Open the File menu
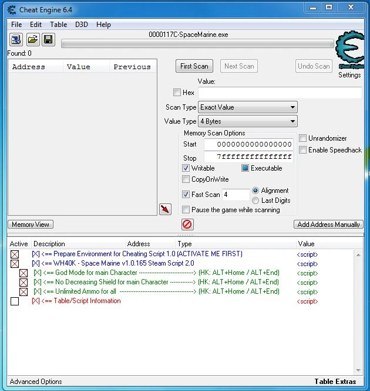 [x=16, y=25]
